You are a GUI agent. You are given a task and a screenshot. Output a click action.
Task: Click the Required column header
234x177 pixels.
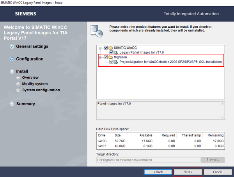click(x=168, y=135)
